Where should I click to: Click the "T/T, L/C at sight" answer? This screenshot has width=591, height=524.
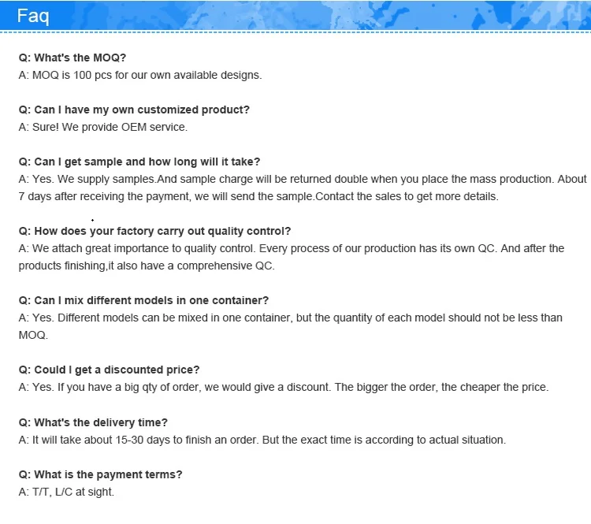(x=66, y=492)
